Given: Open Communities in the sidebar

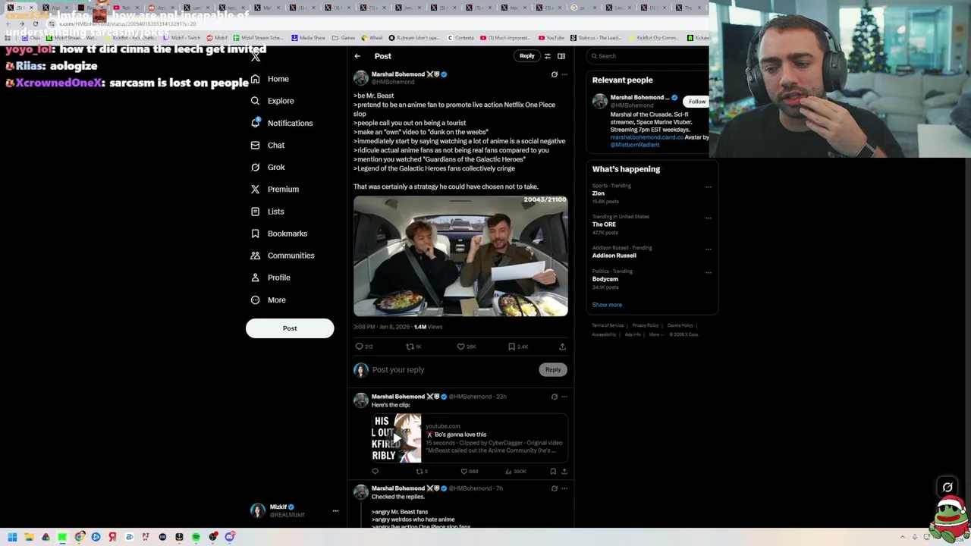Looking at the screenshot, I should 282,256.
